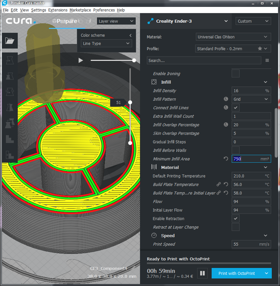Viewport: 280px width, 286px height.
Task: Open the View menu
Action: (24, 10)
